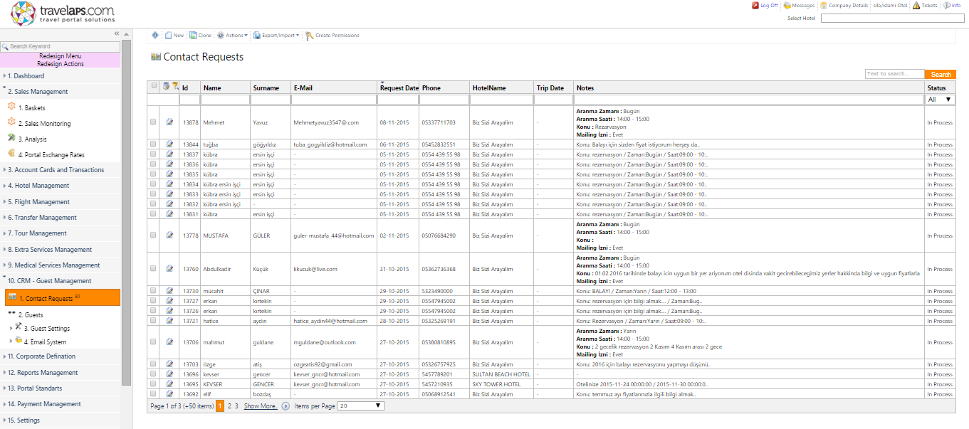969x429 pixels.
Task: Expand the 7. Tour Management section
Action: pyautogui.click(x=61, y=233)
